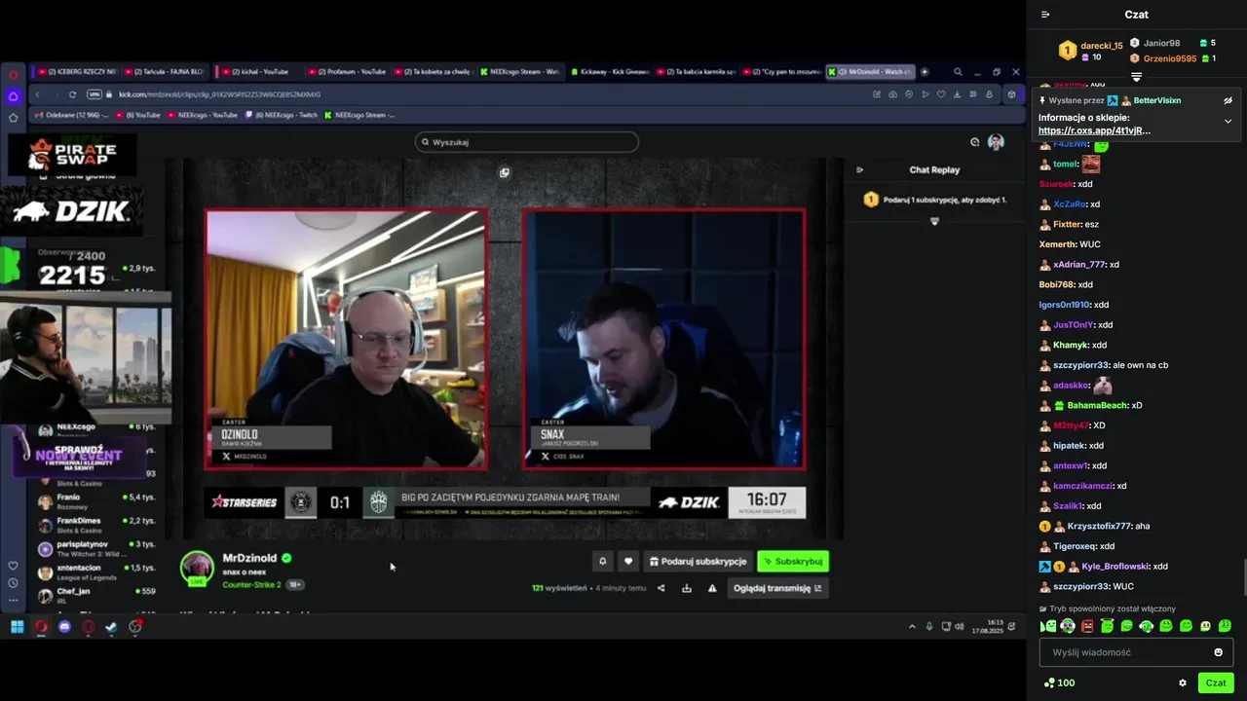Select FrankDimes channel in the sidebar
The height and width of the screenshot is (701, 1247).
(95, 525)
